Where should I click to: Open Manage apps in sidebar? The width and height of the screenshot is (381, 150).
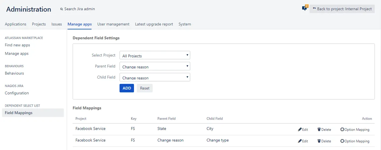click(17, 54)
